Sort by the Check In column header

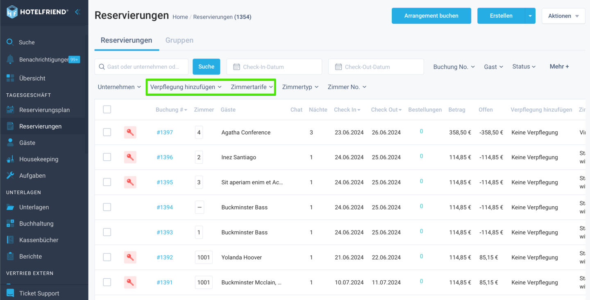coord(347,110)
